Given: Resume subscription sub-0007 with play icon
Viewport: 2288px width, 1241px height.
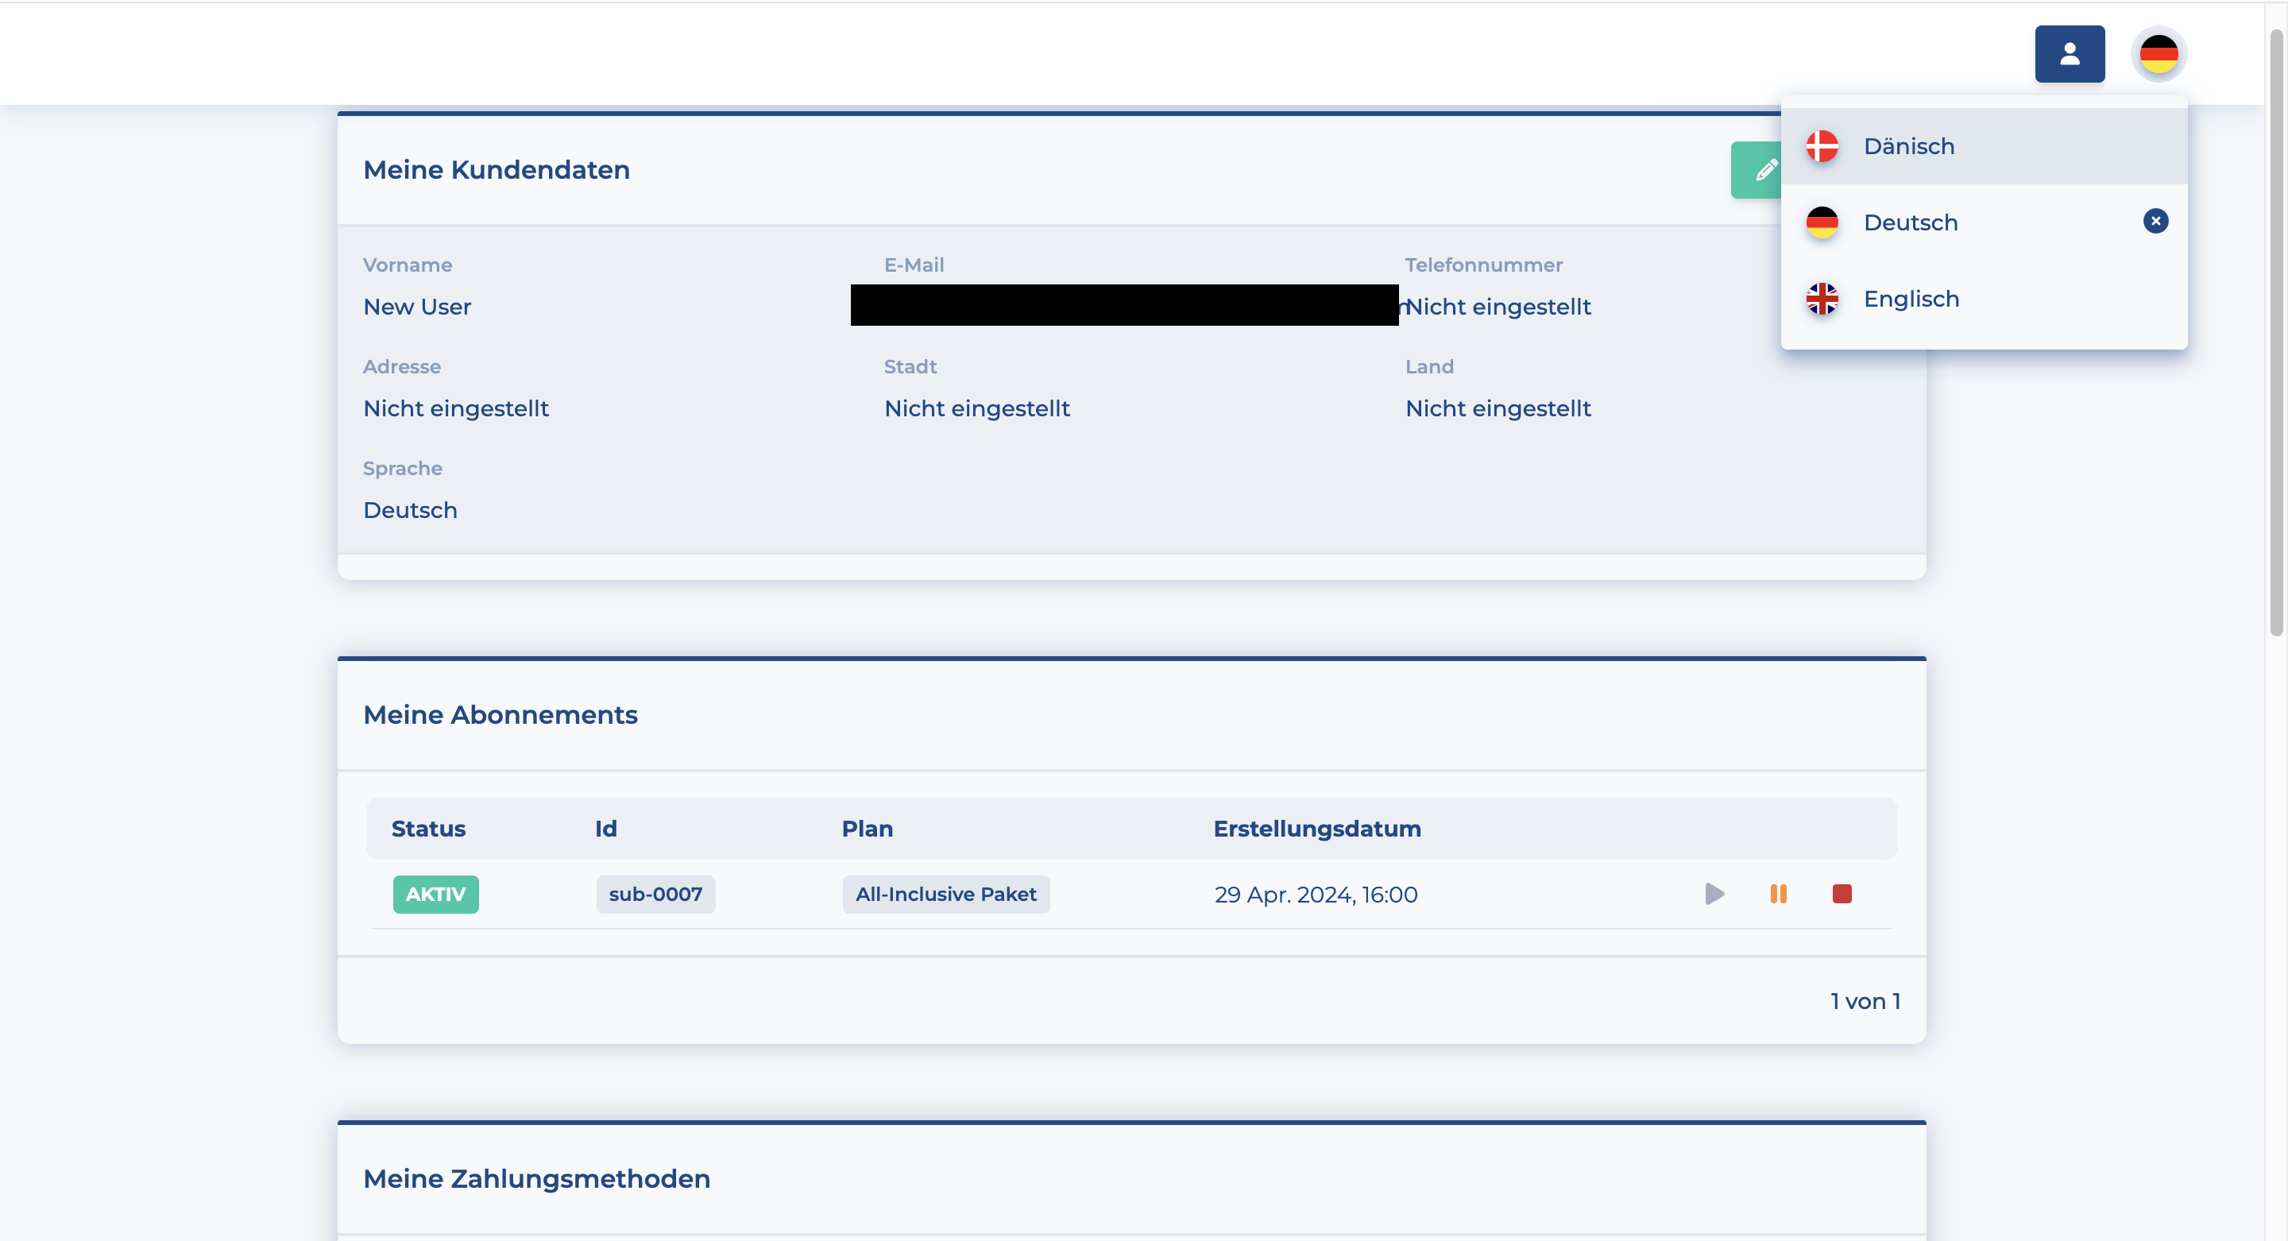Looking at the screenshot, I should pos(1714,894).
